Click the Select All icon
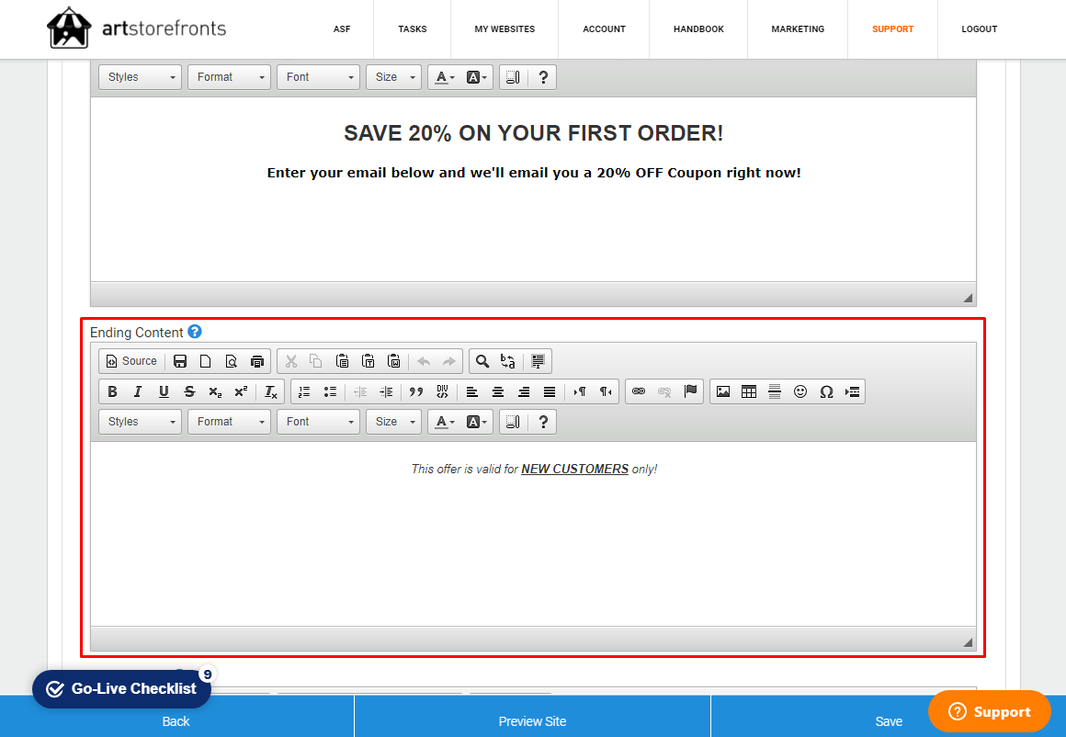The height and width of the screenshot is (737, 1066). [538, 361]
